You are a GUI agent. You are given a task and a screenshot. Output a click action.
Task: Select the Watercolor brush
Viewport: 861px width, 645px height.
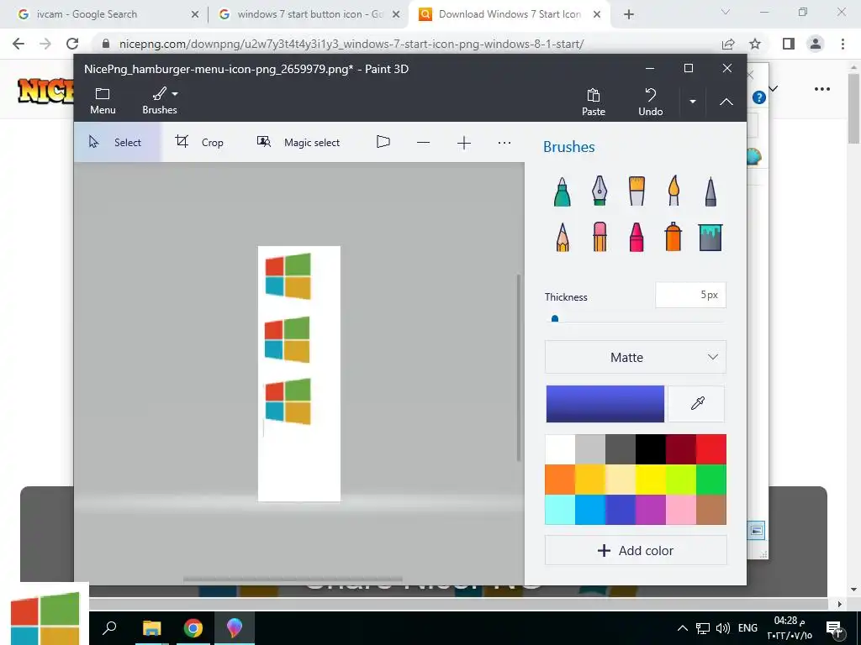673,191
